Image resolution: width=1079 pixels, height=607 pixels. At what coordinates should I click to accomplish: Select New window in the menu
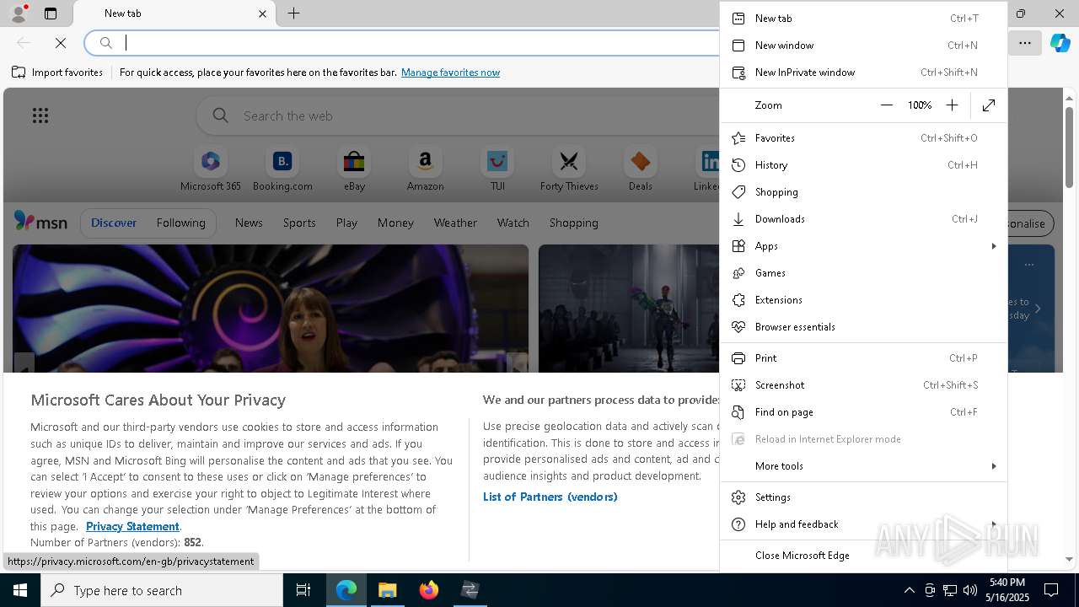(863, 46)
